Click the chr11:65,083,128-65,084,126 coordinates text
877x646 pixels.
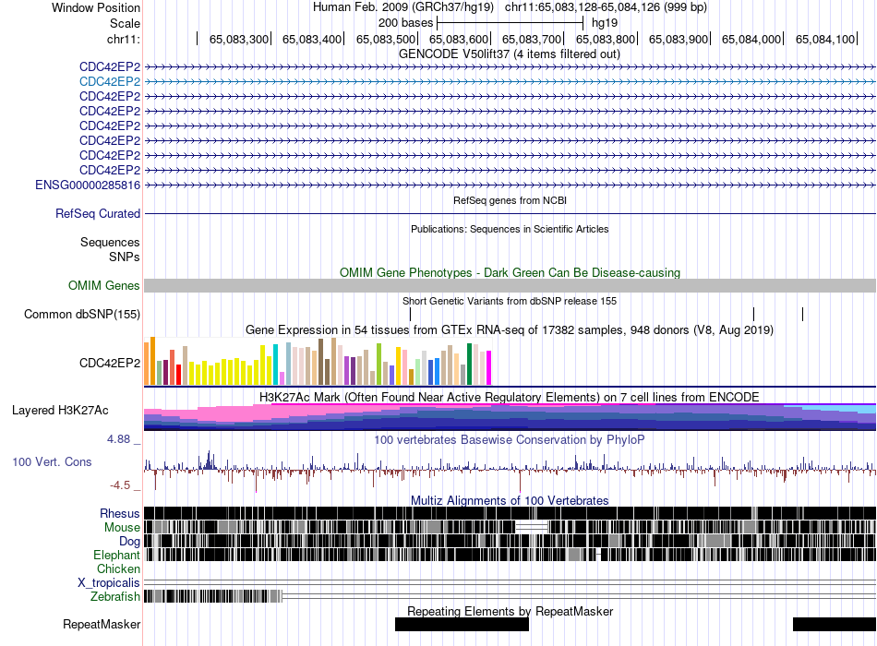(x=606, y=7)
